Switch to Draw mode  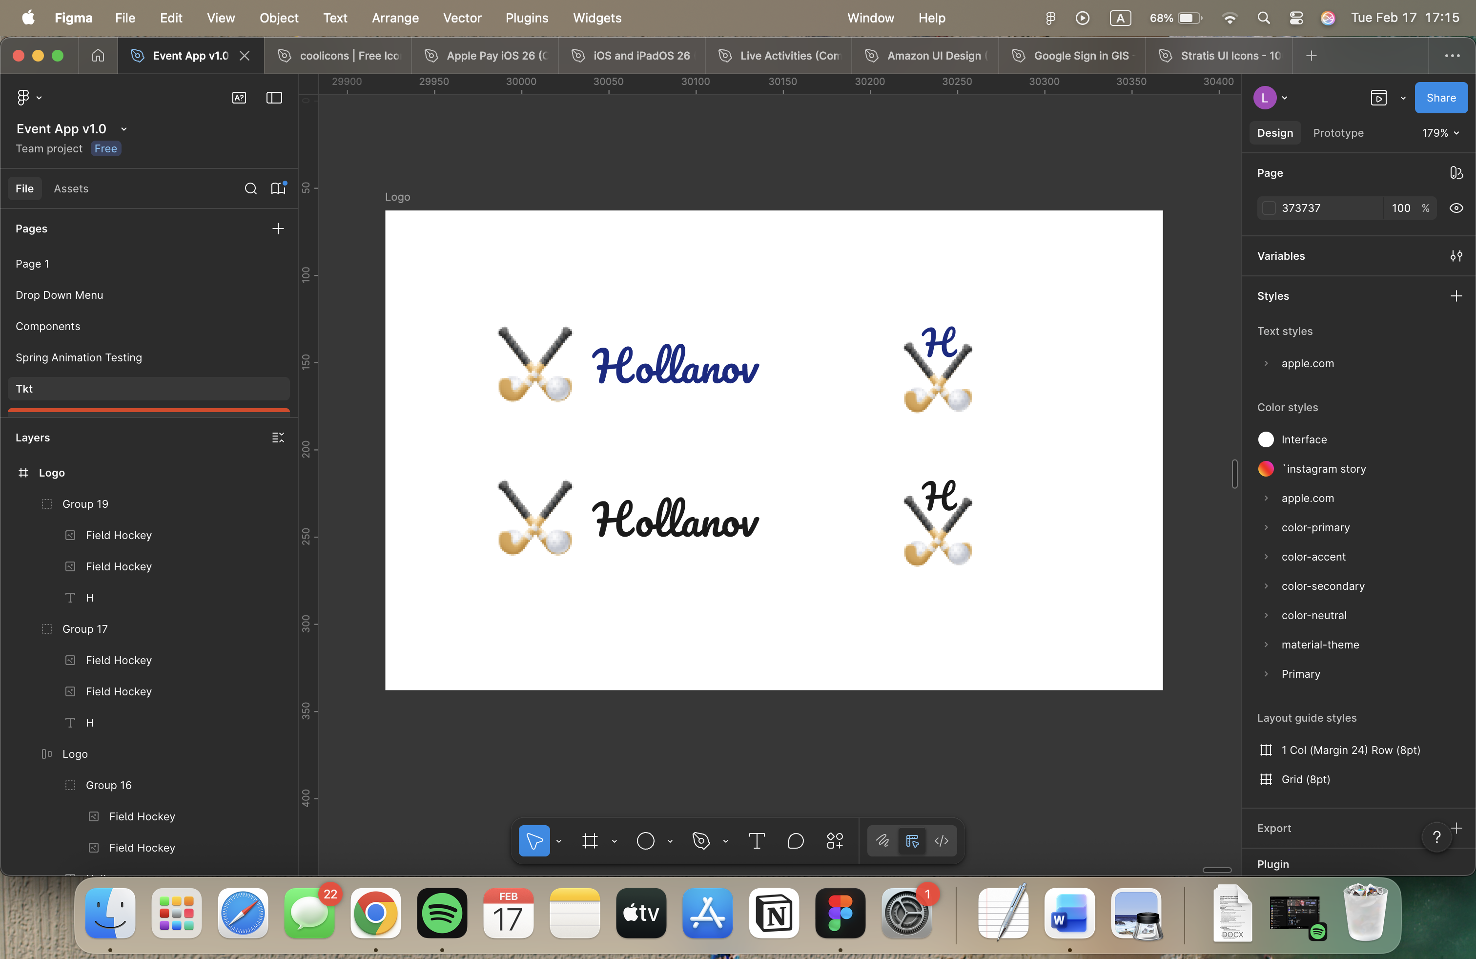click(x=882, y=840)
